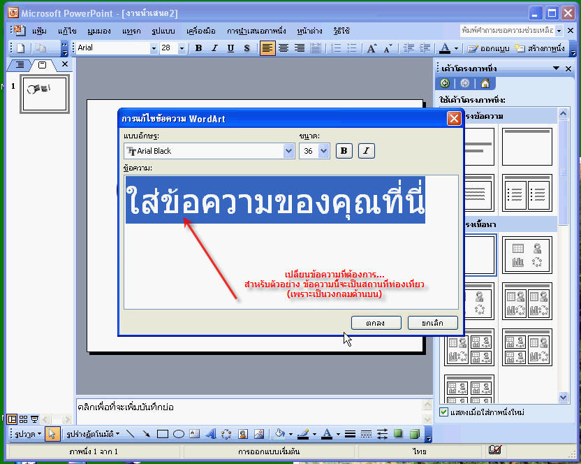Open the แฟ้ม menu
The height and width of the screenshot is (464, 581).
pos(39,31)
